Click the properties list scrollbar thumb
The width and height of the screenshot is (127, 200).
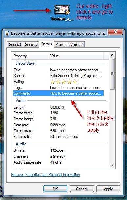(x=112, y=74)
